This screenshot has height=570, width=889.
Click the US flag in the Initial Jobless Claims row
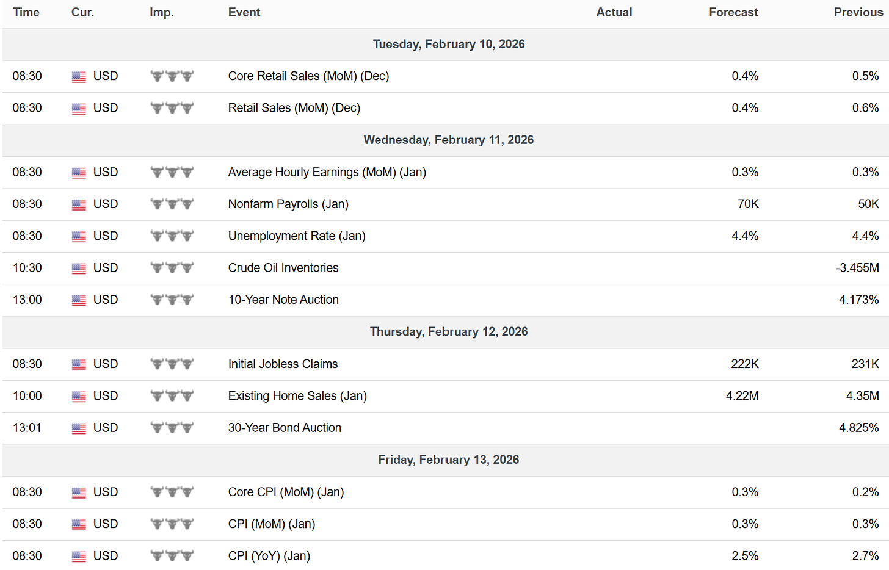coord(79,364)
